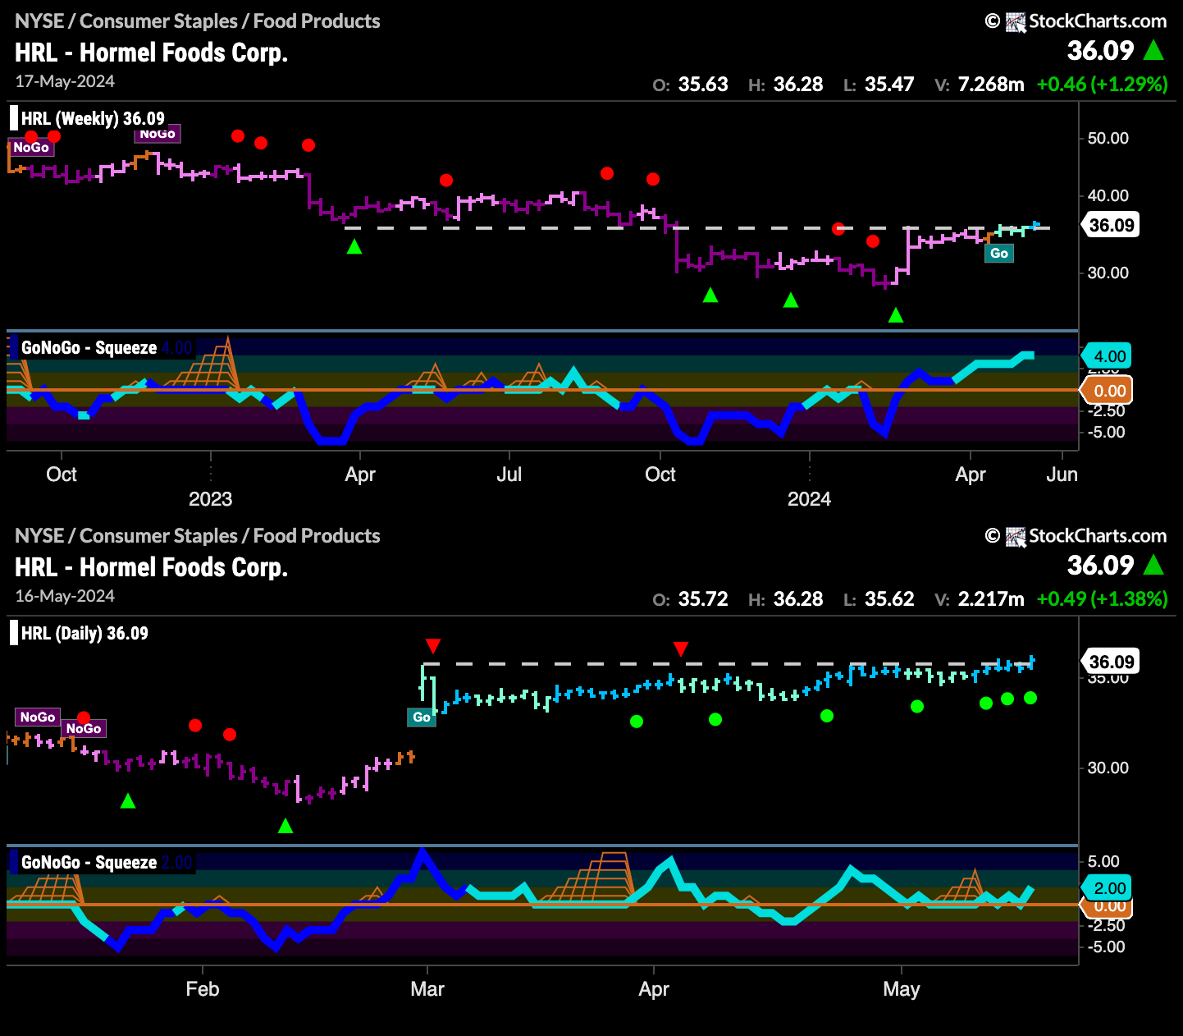This screenshot has height=1036, width=1183.
Task: Click the open value 35.63
Action: click(x=703, y=85)
